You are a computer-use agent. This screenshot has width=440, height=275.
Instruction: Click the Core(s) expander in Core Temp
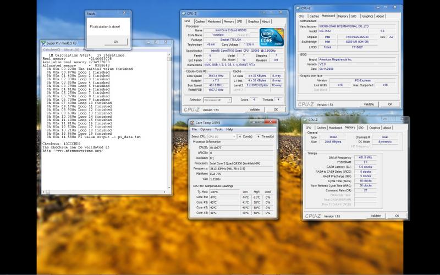tap(245, 136)
